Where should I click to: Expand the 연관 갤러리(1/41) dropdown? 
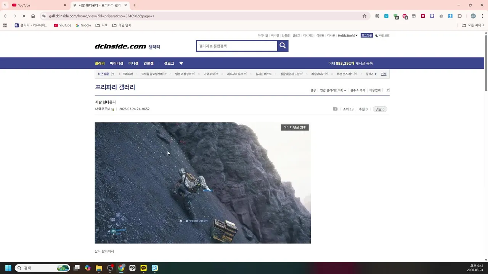click(x=333, y=90)
